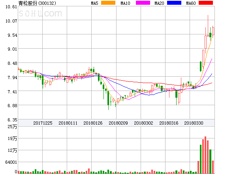
Task: Click the tallest red volume bar
Action: [205, 155]
